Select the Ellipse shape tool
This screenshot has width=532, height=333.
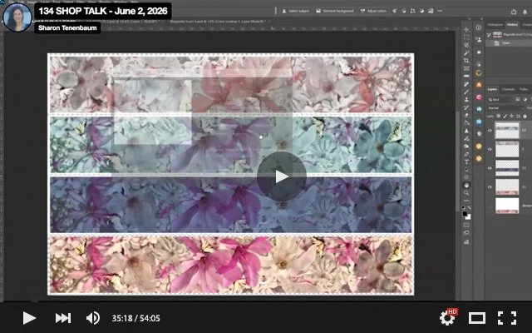click(x=467, y=177)
